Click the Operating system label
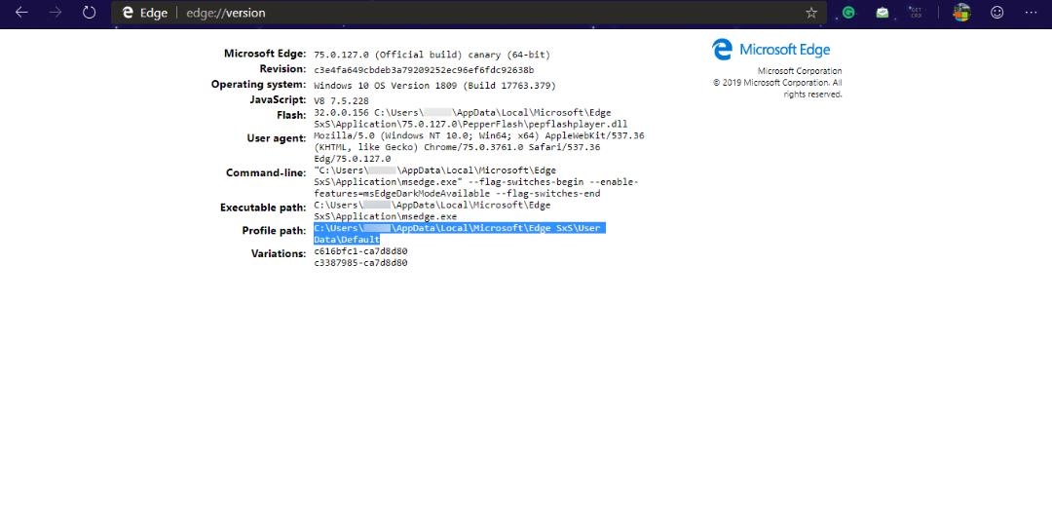 pos(258,85)
